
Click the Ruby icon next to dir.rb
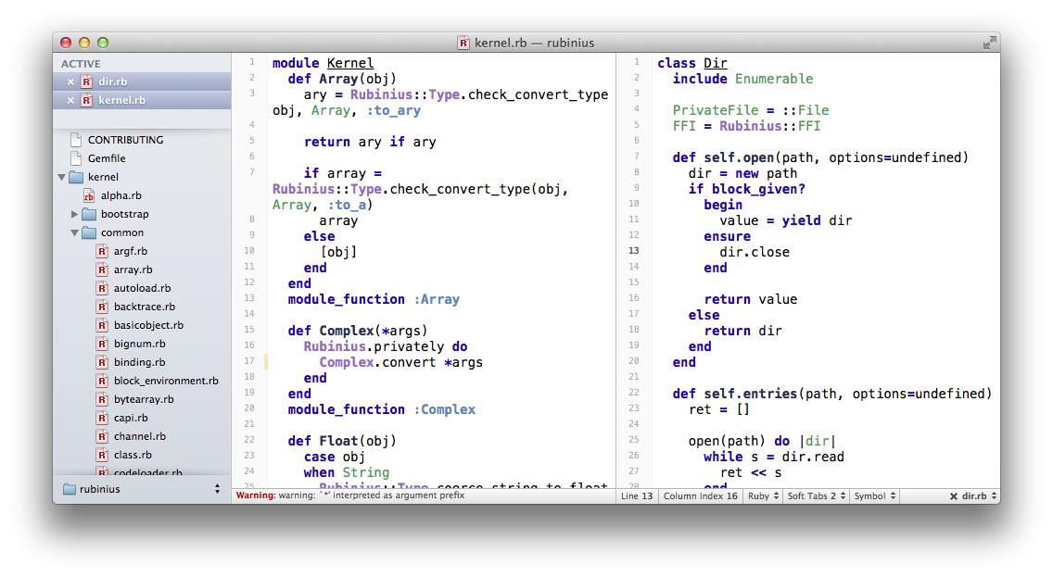86,82
